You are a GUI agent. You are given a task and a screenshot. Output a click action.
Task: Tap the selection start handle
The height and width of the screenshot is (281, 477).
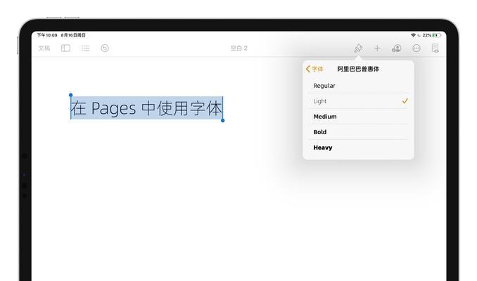click(70, 95)
